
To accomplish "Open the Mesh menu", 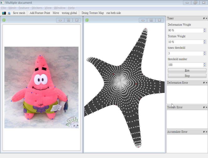I will pos(12,8).
